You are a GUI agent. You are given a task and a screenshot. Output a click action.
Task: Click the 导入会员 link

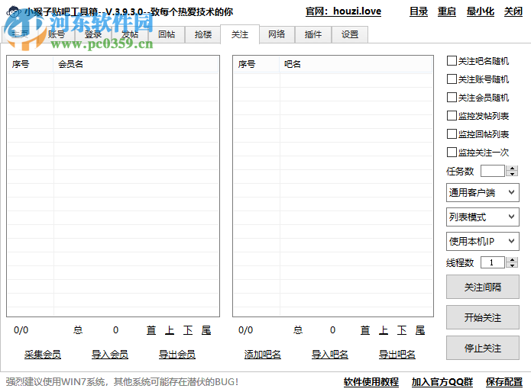tap(110, 354)
